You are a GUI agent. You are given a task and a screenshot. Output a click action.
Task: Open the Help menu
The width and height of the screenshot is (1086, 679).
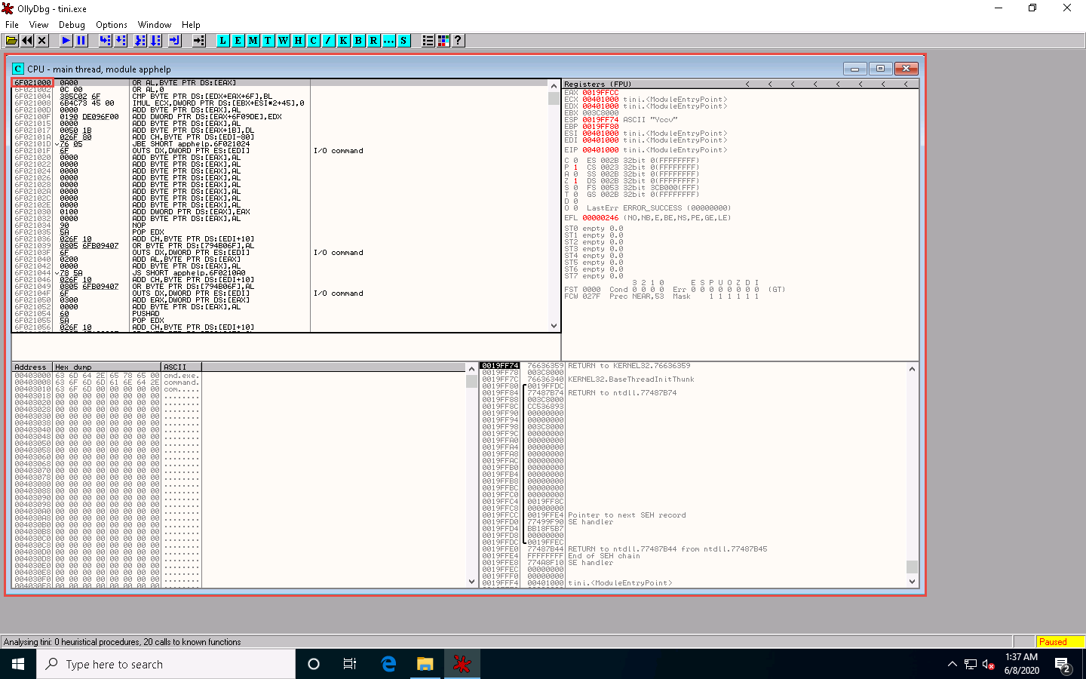192,25
